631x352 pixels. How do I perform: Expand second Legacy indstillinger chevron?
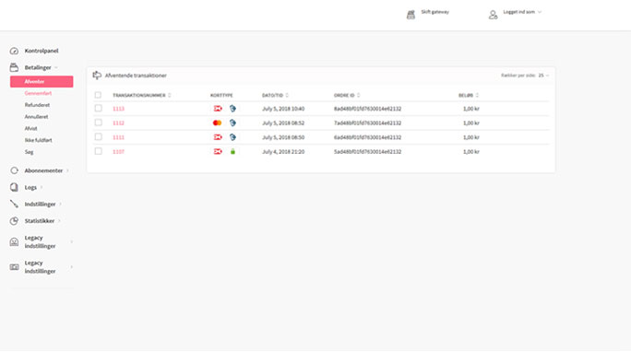(72, 267)
